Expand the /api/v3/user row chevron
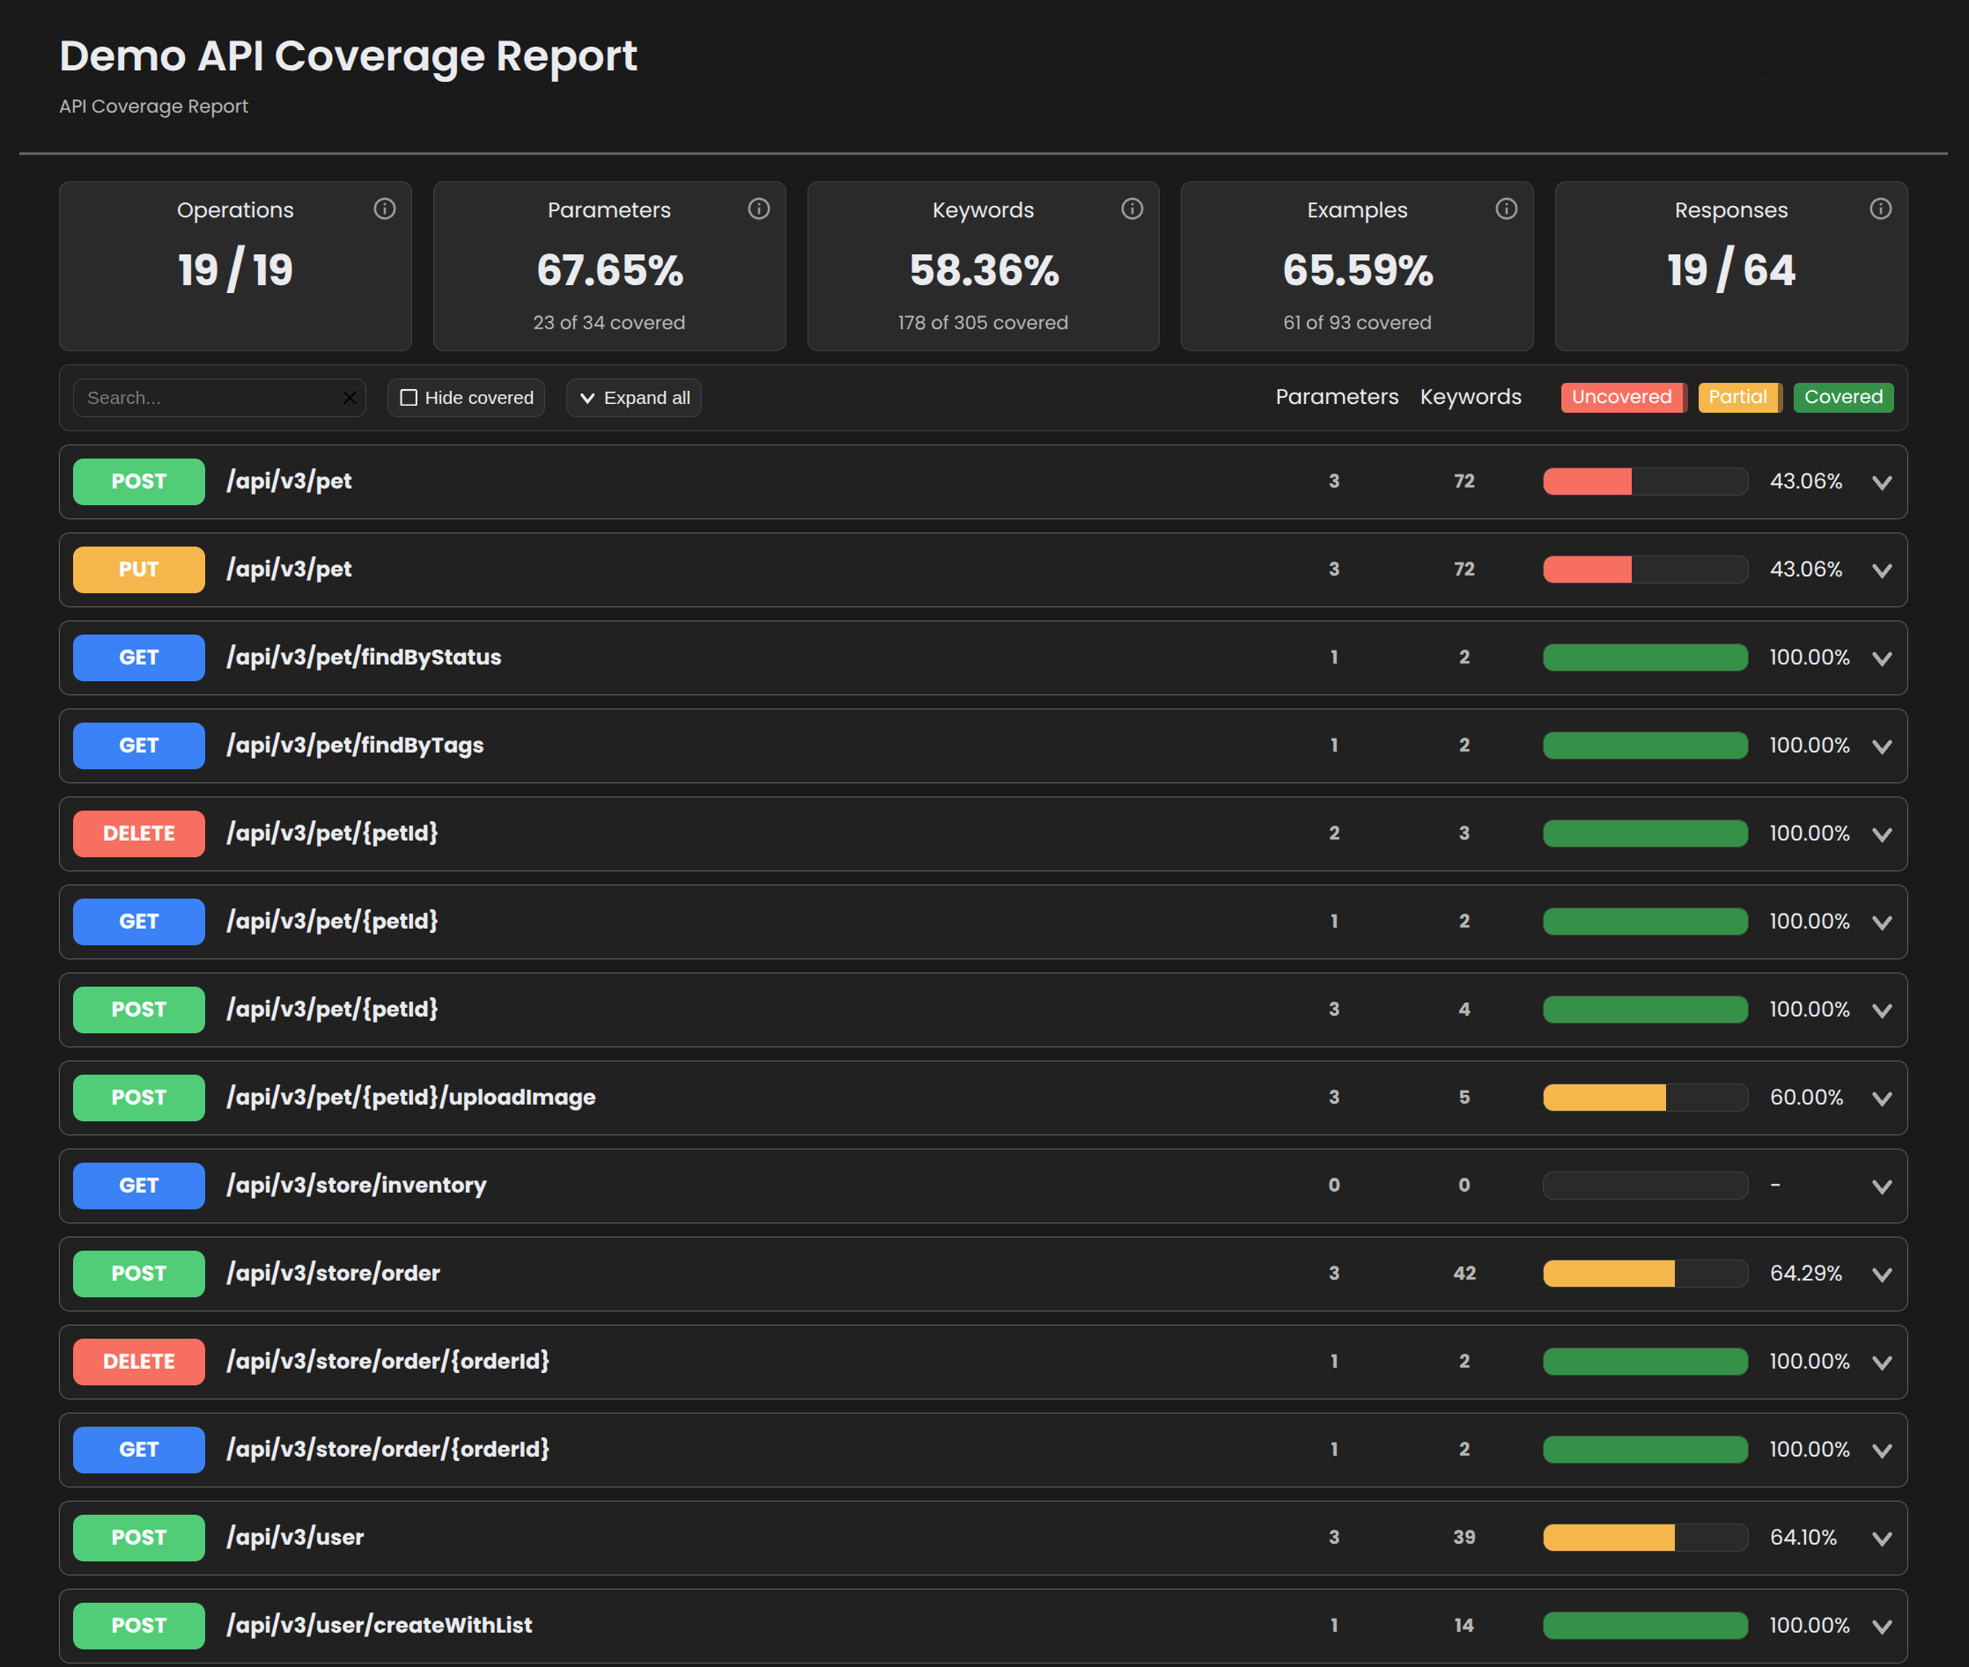The width and height of the screenshot is (1969, 1667). (1881, 1537)
